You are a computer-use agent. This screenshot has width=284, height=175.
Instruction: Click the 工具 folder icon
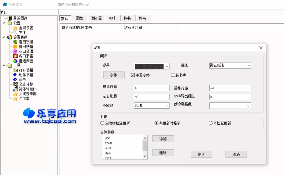(x=9, y=65)
